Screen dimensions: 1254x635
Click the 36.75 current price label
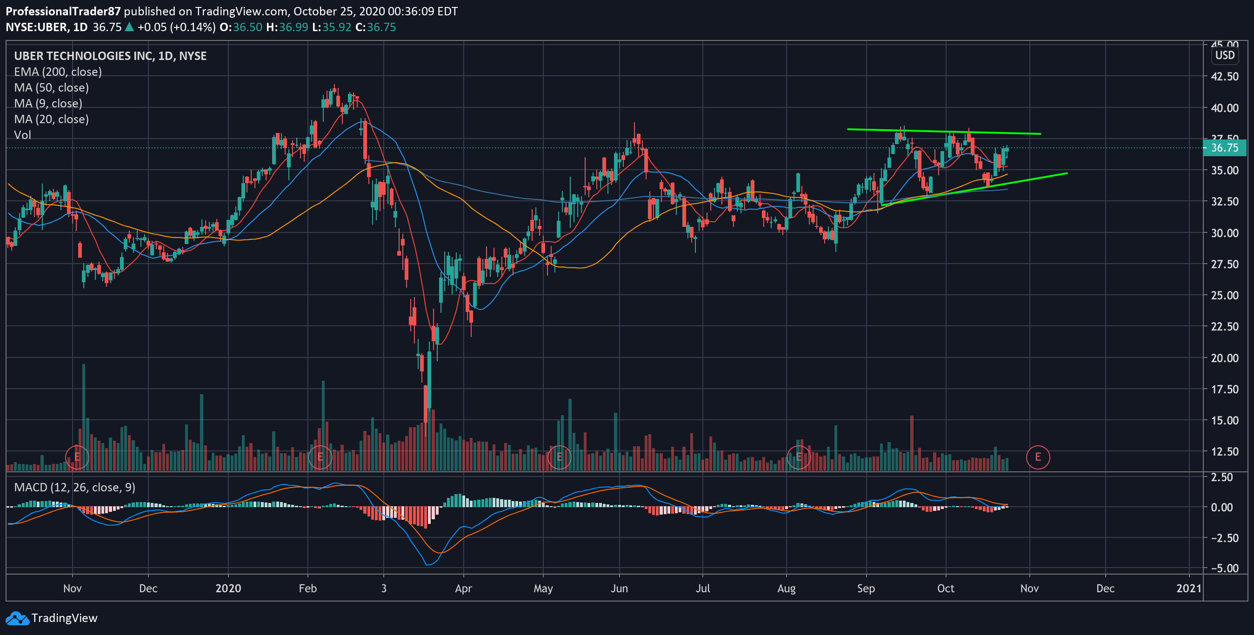click(1224, 147)
